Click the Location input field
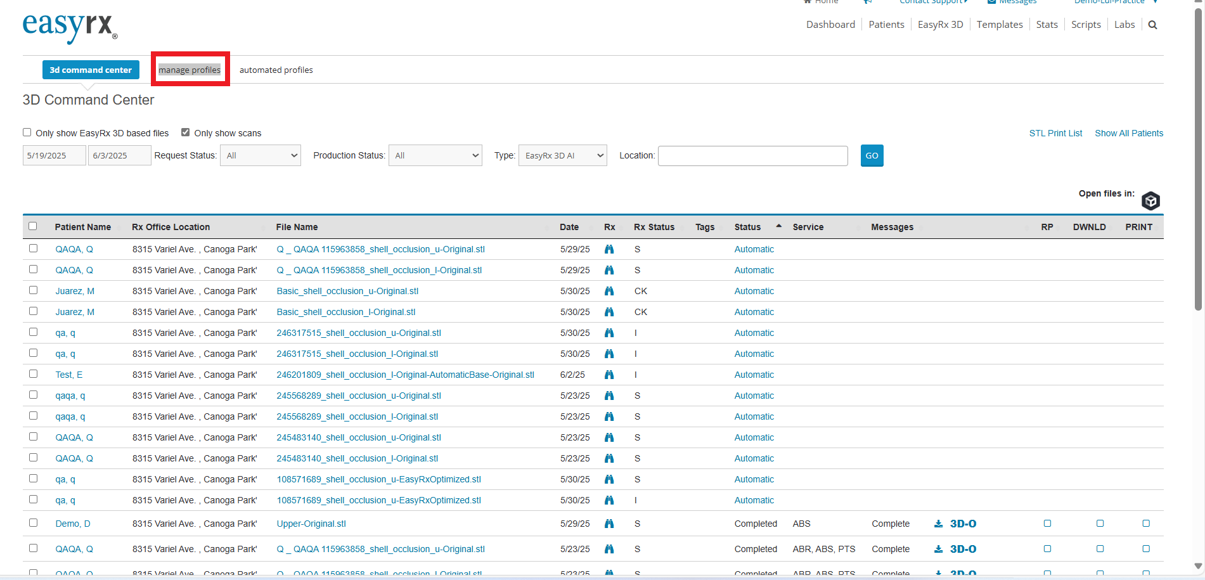Screen dimensions: 1205x580 click(x=752, y=155)
